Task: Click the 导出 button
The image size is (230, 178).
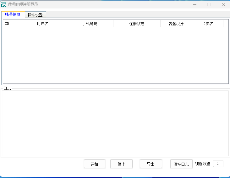Action: 151,164
